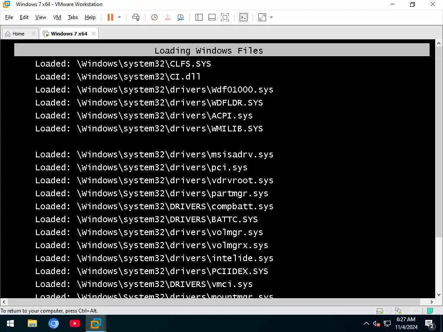Close the Home tab
The image size is (443, 332).
coord(33,34)
